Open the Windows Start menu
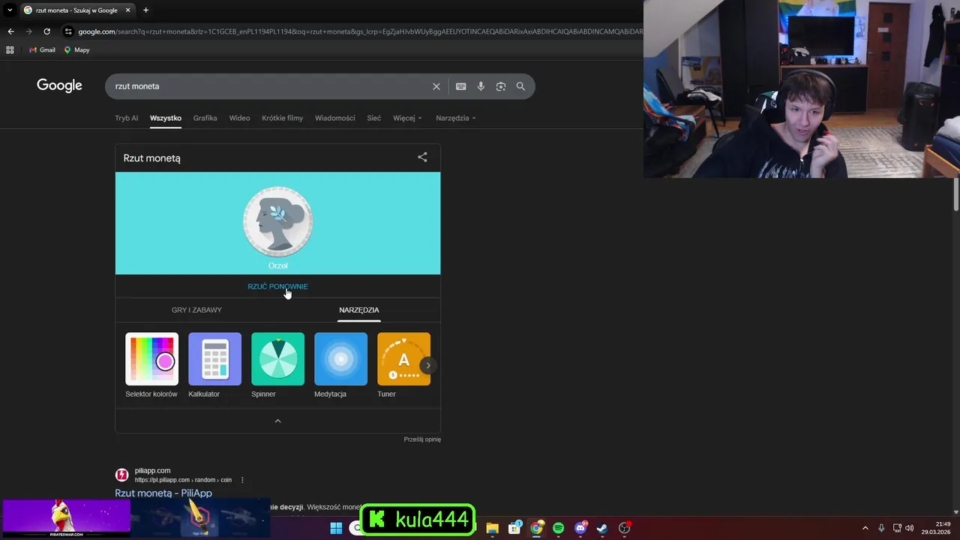 (x=336, y=528)
